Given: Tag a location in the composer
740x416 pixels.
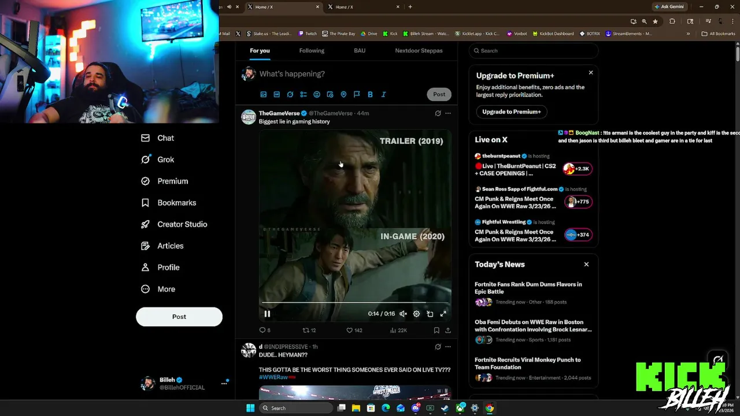Looking at the screenshot, I should (343, 94).
